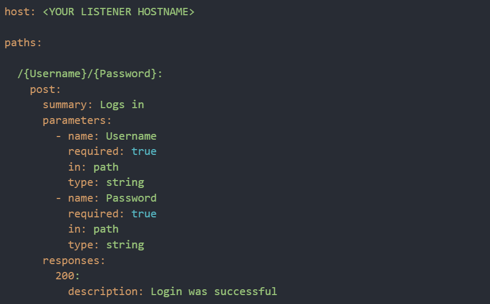Click the path value under Username parameter
This screenshot has width=490, height=304.
[x=106, y=167]
